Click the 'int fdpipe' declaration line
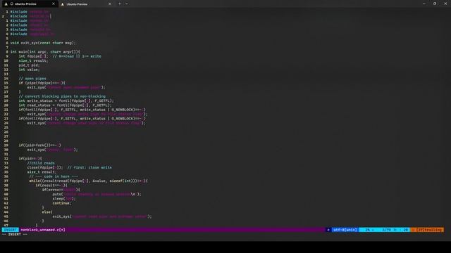Screen dimensions: 451x253 [x=60, y=56]
